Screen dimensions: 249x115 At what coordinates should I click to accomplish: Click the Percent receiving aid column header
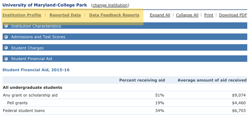(142, 80)
